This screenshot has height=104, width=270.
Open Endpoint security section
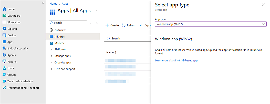(x=15, y=48)
